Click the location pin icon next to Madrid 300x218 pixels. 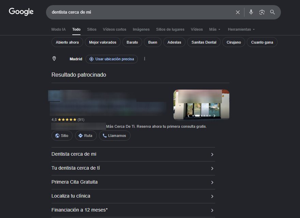[54, 59]
